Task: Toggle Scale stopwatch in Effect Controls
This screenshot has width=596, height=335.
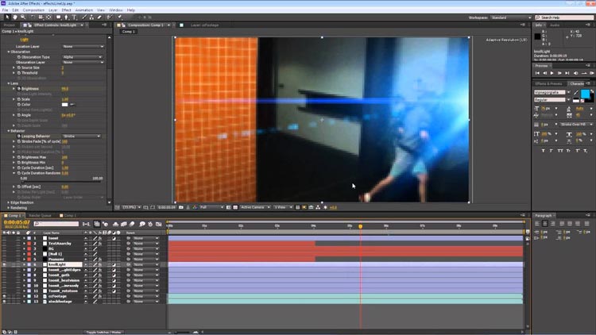Action: click(x=18, y=99)
